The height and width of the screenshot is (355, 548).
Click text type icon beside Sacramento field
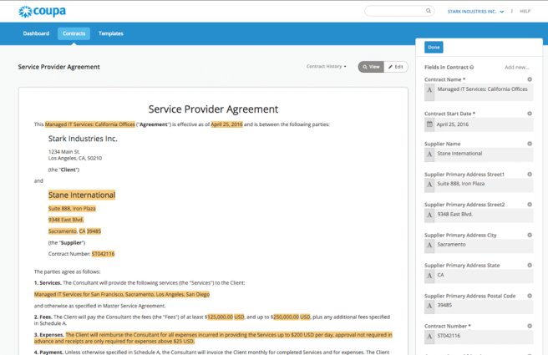pyautogui.click(x=429, y=245)
